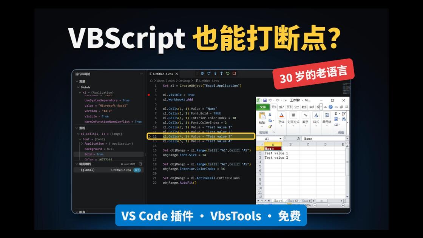
Task: Expand the Application = {_Application} node
Action: 82,144
